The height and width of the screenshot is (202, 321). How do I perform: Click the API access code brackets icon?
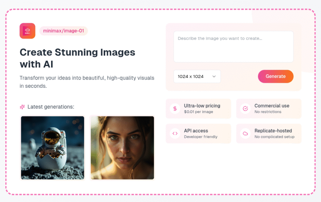(175, 134)
